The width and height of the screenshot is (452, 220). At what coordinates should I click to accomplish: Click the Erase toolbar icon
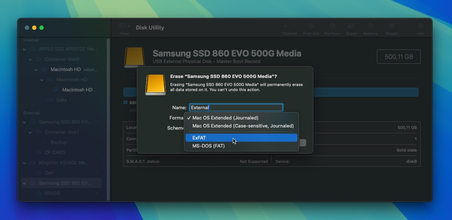(351, 26)
